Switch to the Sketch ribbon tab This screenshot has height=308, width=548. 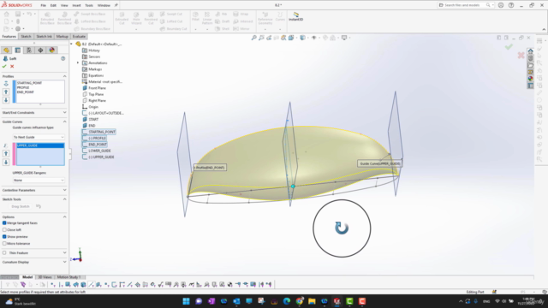26,36
